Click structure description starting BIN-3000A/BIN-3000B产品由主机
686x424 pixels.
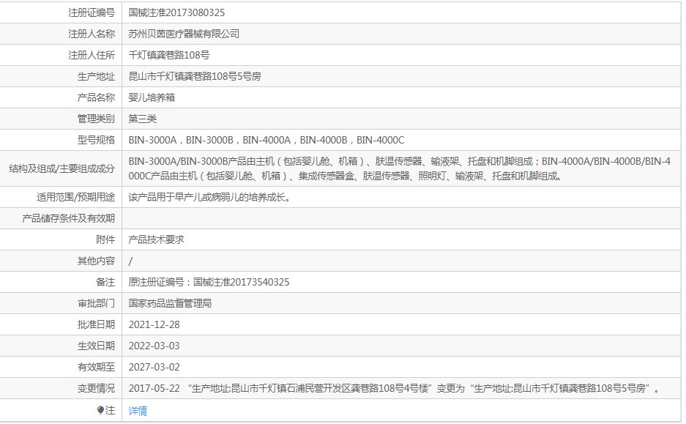coord(400,168)
